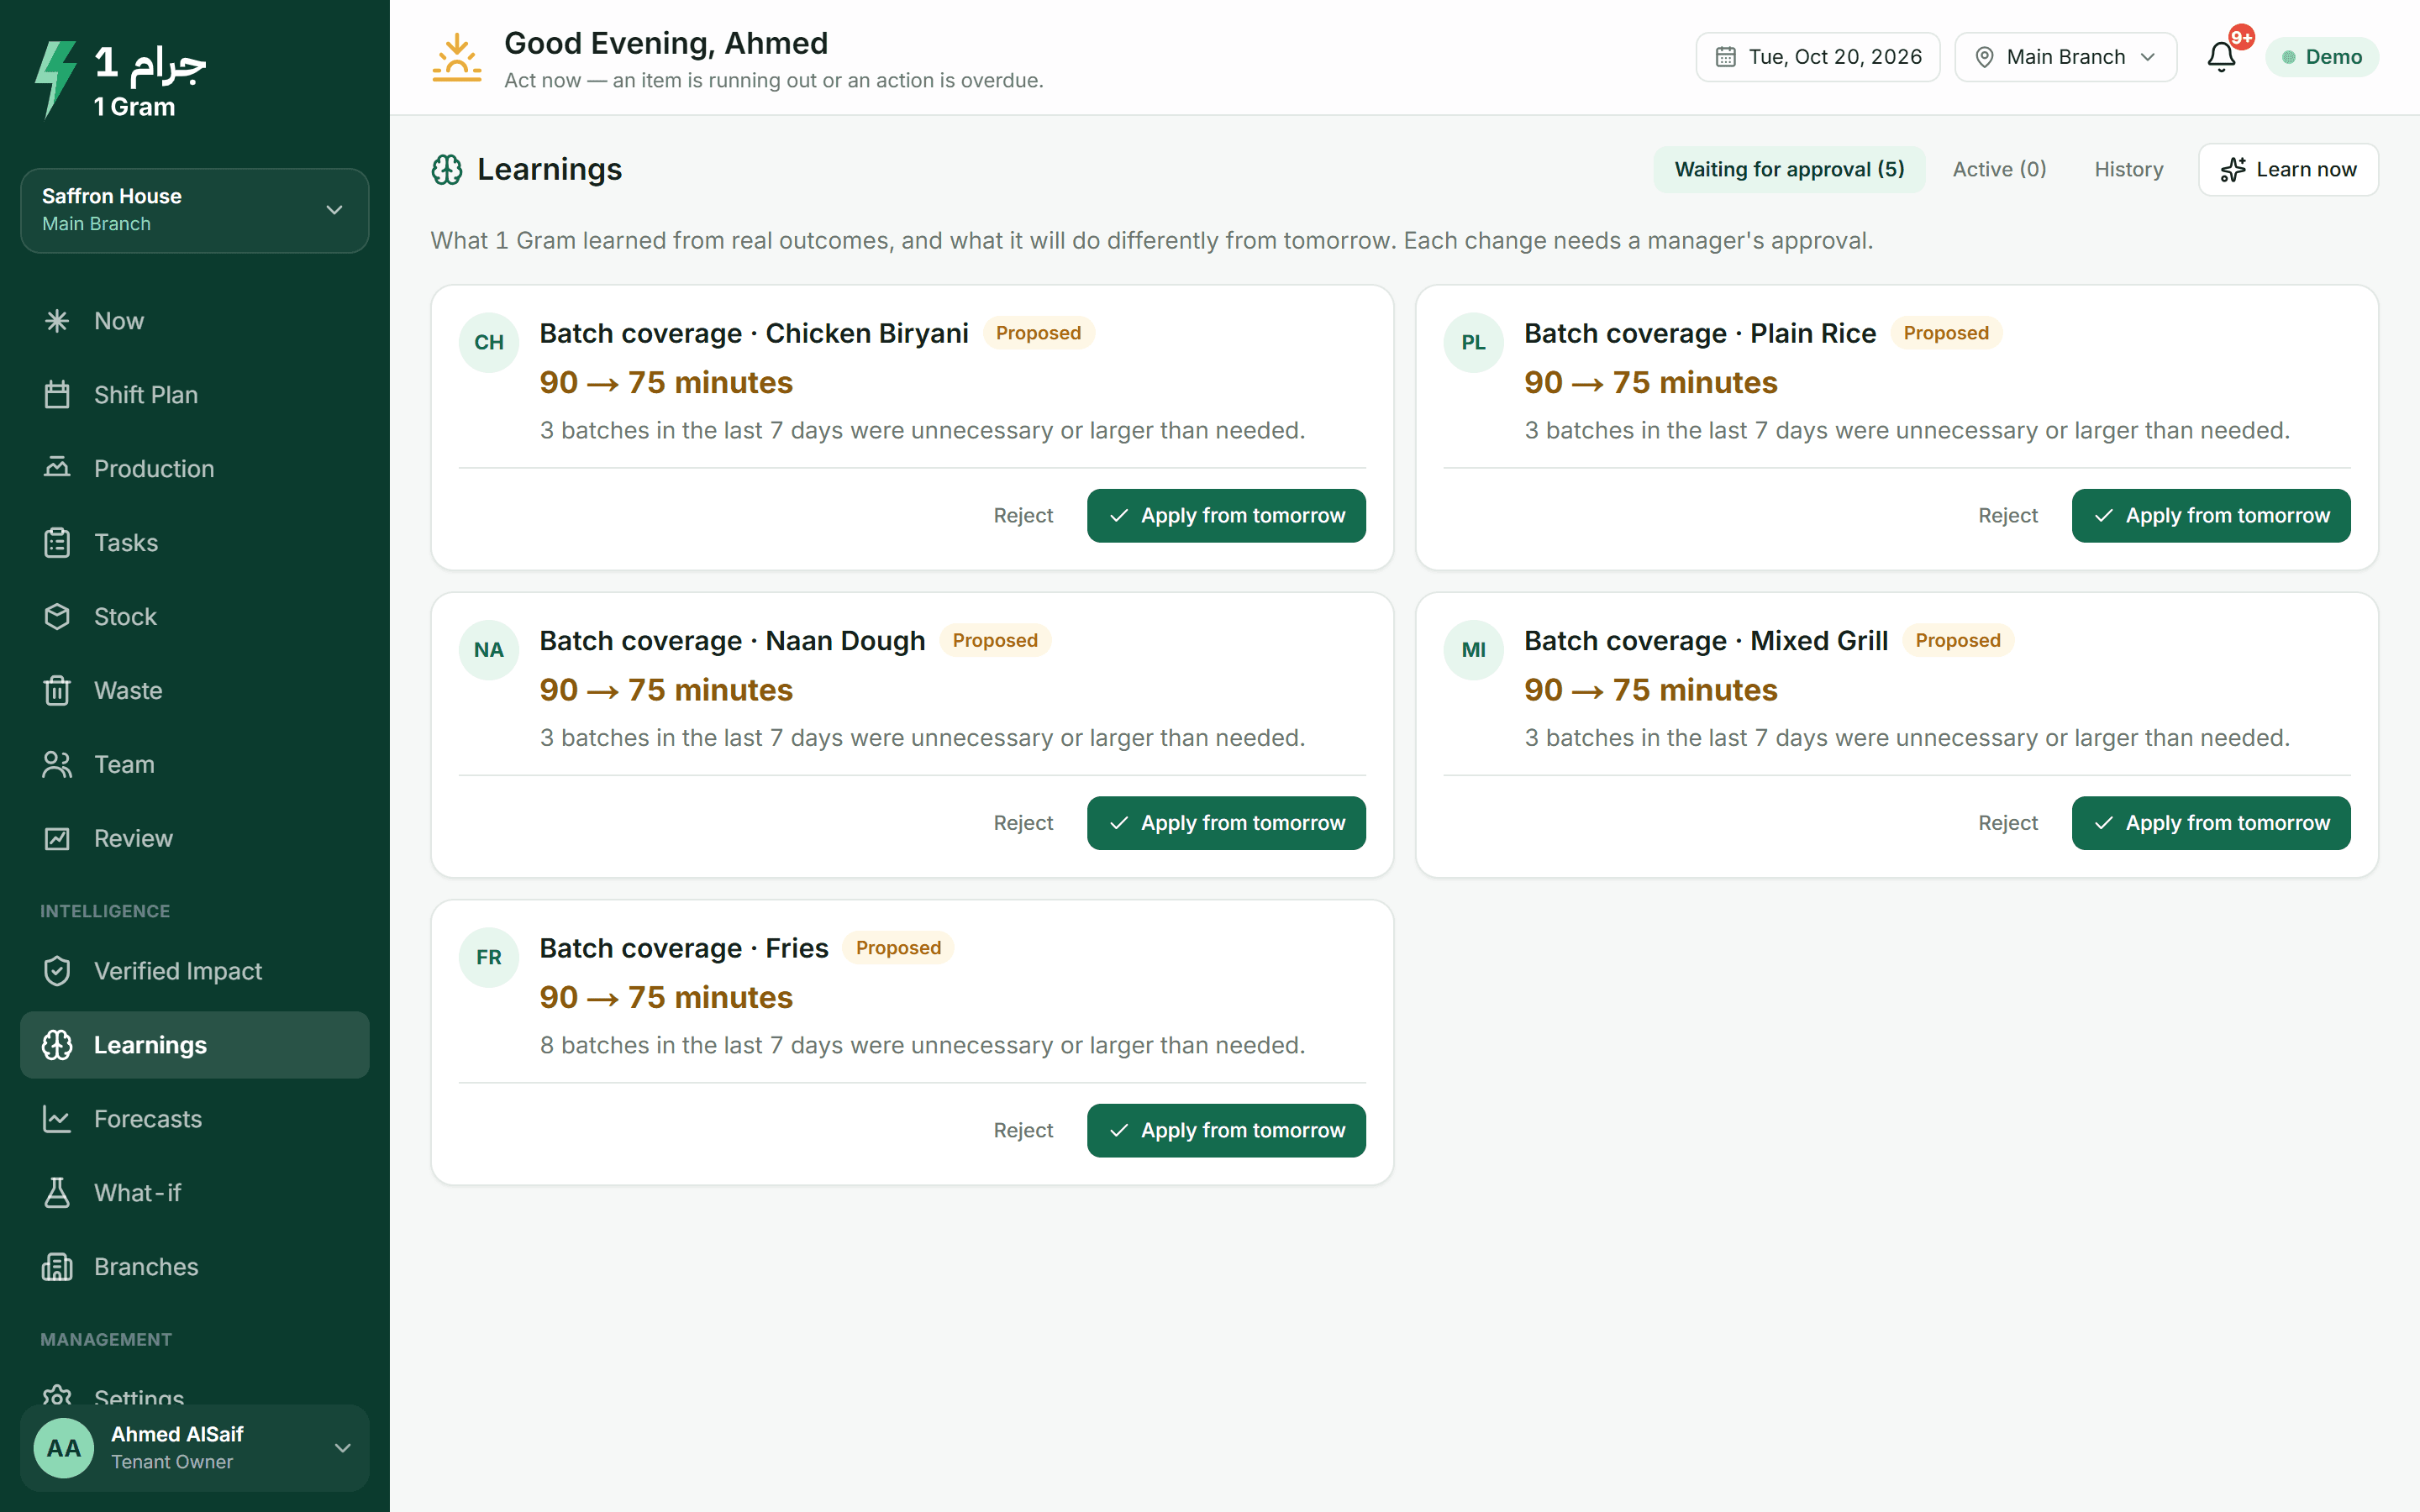The width and height of the screenshot is (2420, 1512).
Task: Reject the Mixed Grill proposal
Action: pyautogui.click(x=2007, y=823)
